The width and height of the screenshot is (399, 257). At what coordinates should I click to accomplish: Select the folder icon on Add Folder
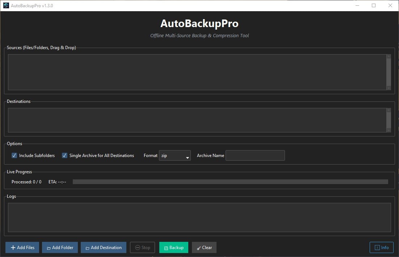pyautogui.click(x=49, y=247)
